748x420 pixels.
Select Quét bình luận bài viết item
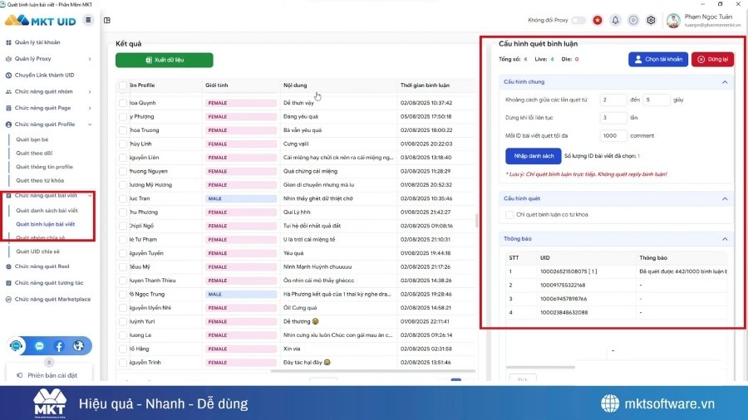tap(46, 224)
